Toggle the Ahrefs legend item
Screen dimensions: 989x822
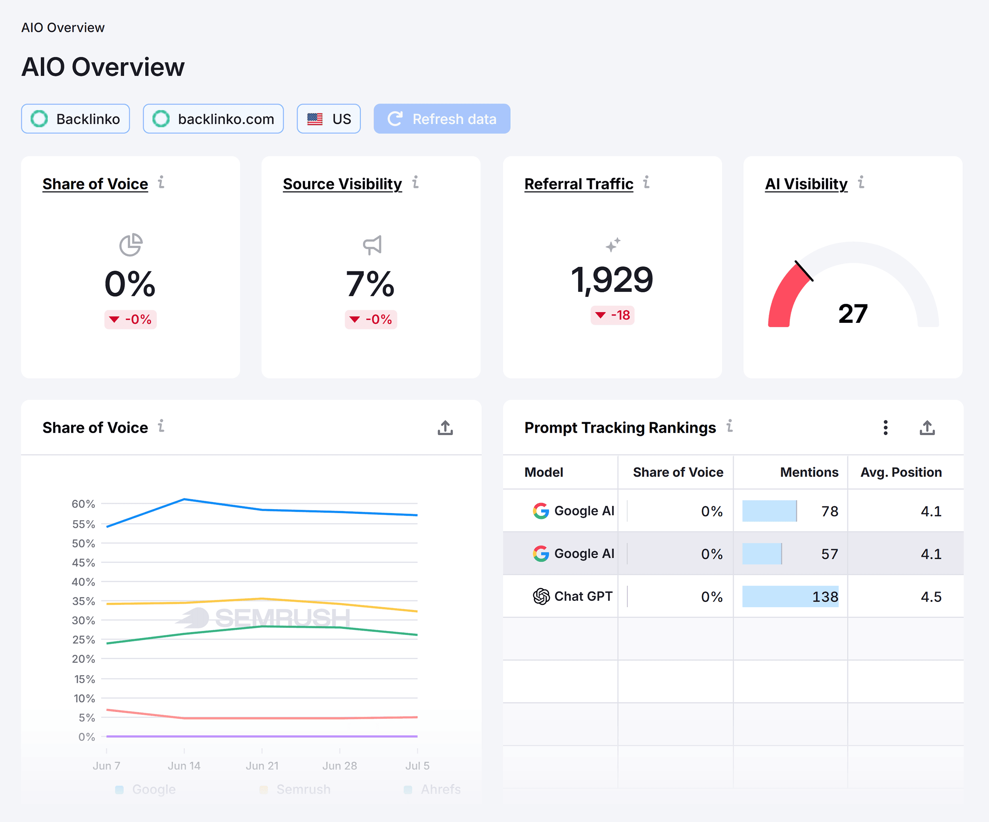(432, 790)
